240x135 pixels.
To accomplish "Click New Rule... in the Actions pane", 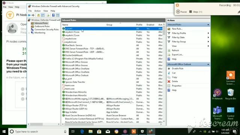I will [x=177, y=29].
